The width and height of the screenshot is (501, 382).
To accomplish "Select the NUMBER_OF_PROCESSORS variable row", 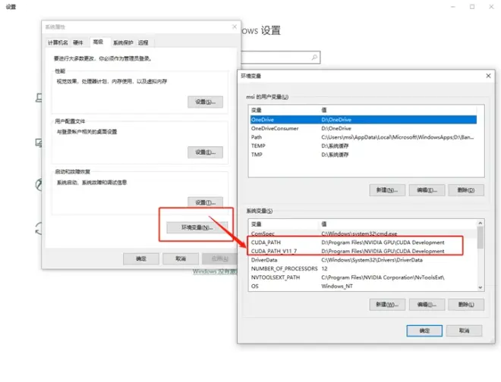I will coord(363,269).
